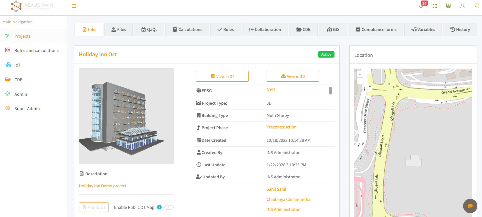Zoom in on the location map

click(x=360, y=74)
